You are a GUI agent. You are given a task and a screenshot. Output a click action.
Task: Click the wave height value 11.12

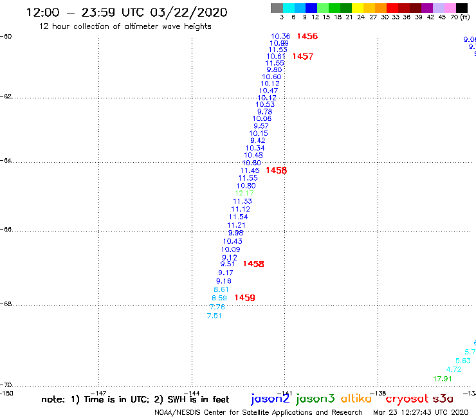pyautogui.click(x=241, y=209)
